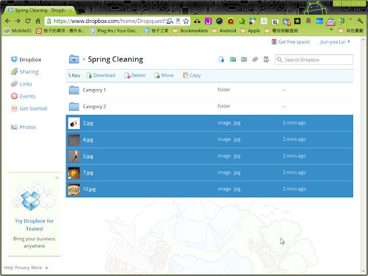
Task: Click the 10.jpg food bowl thumbnail
Action: tap(74, 189)
